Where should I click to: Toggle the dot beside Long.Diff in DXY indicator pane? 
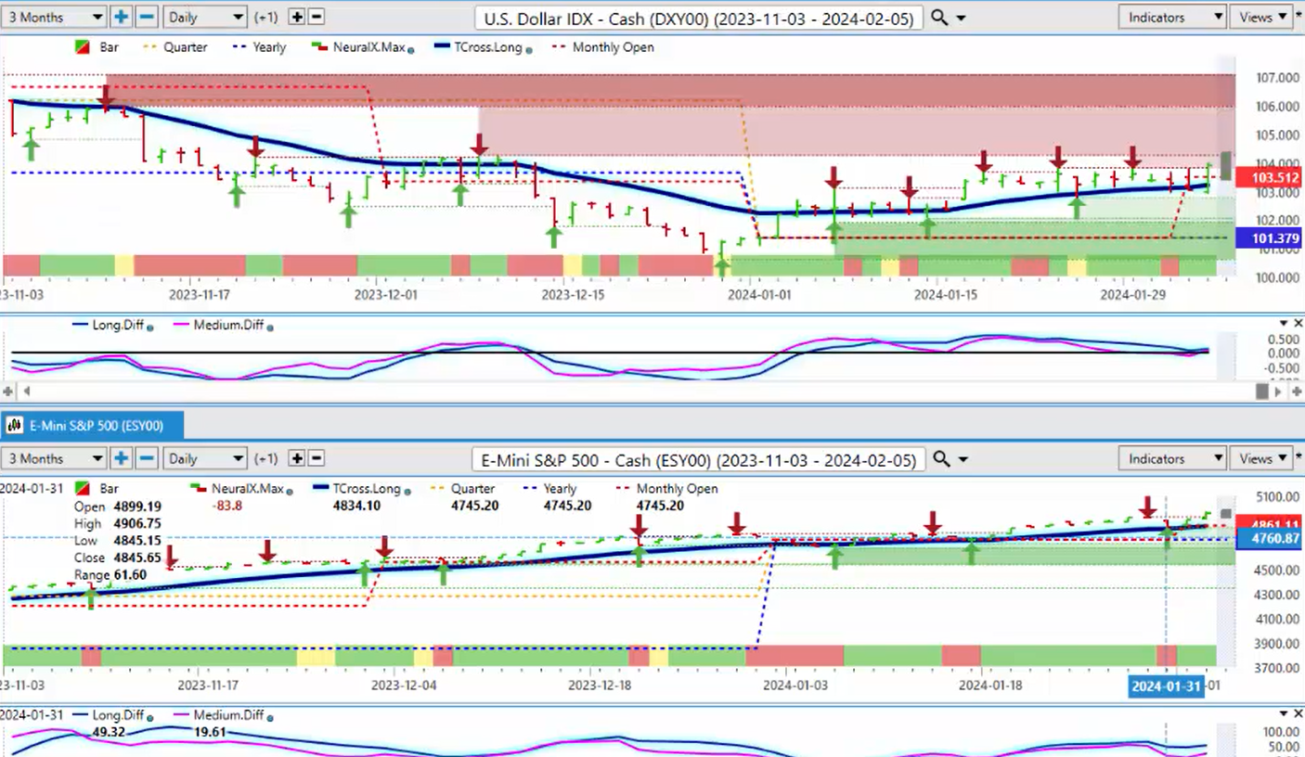(150, 327)
